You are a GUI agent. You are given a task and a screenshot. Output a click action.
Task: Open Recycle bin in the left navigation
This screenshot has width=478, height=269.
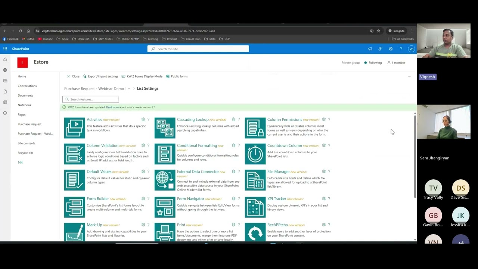25,153
